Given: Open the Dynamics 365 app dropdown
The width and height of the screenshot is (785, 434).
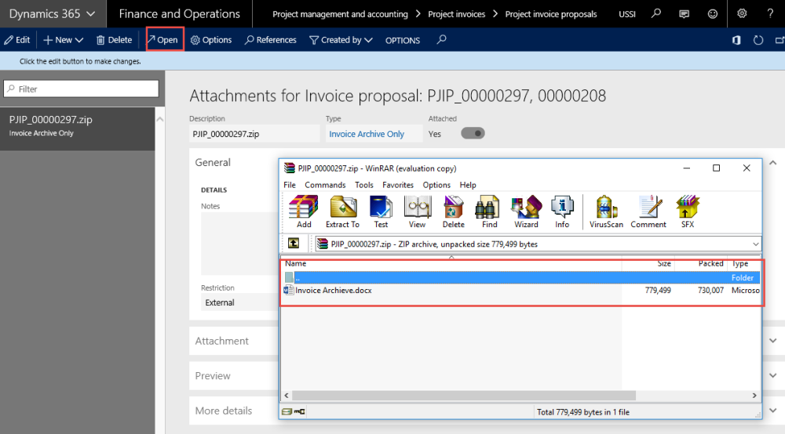Looking at the screenshot, I should pyautogui.click(x=52, y=13).
